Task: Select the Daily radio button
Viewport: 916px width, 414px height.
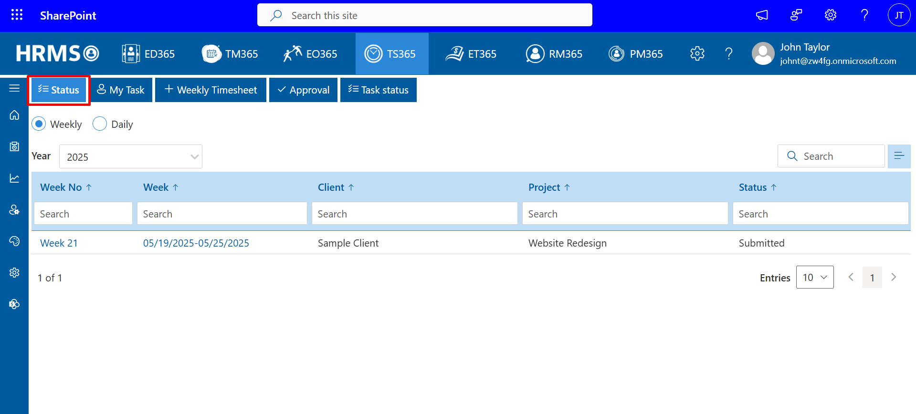Action: tap(99, 124)
